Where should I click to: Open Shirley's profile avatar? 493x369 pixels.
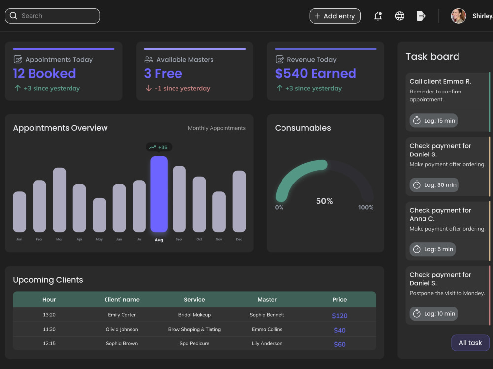pyautogui.click(x=458, y=16)
